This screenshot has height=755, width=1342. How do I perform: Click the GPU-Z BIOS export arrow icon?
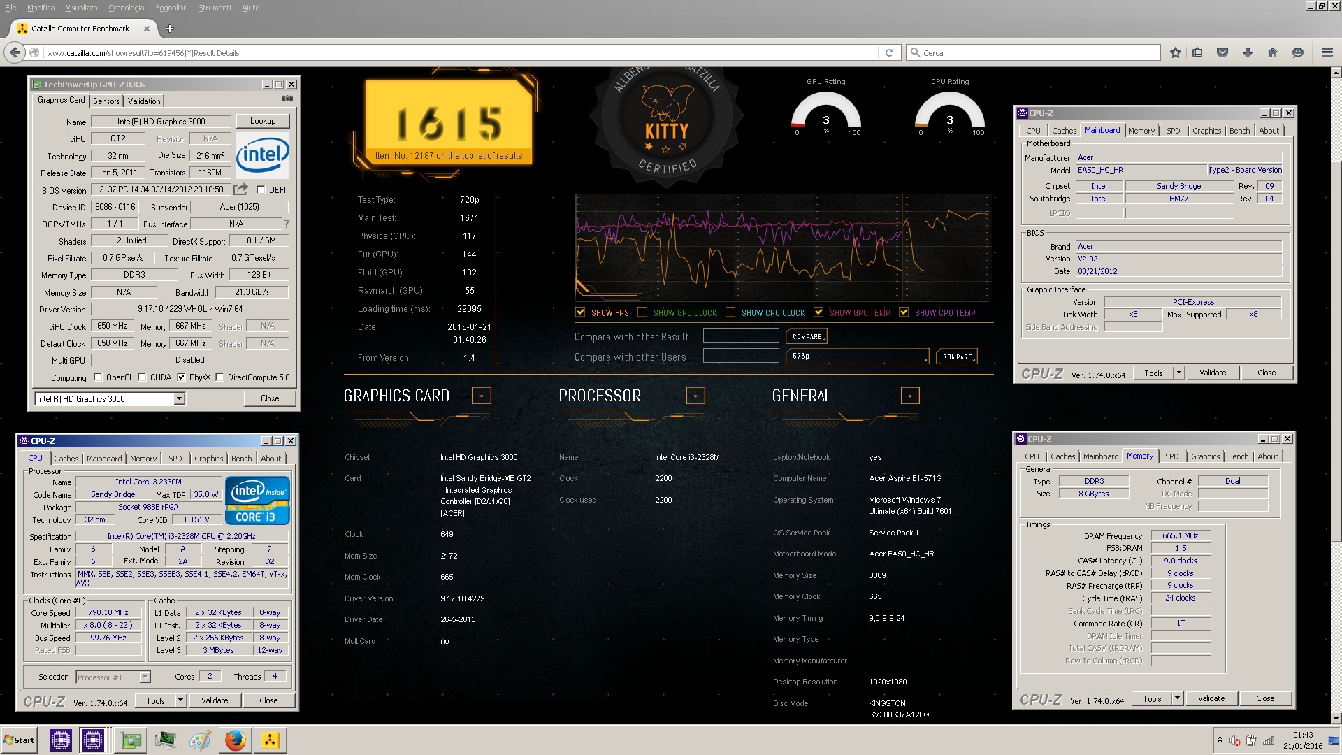click(x=240, y=189)
